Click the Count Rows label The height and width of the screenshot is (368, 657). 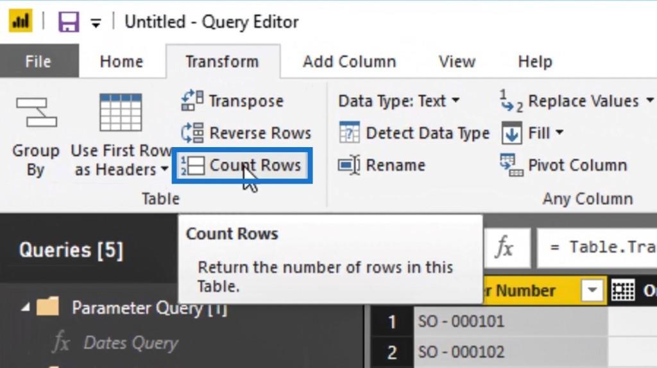(255, 165)
